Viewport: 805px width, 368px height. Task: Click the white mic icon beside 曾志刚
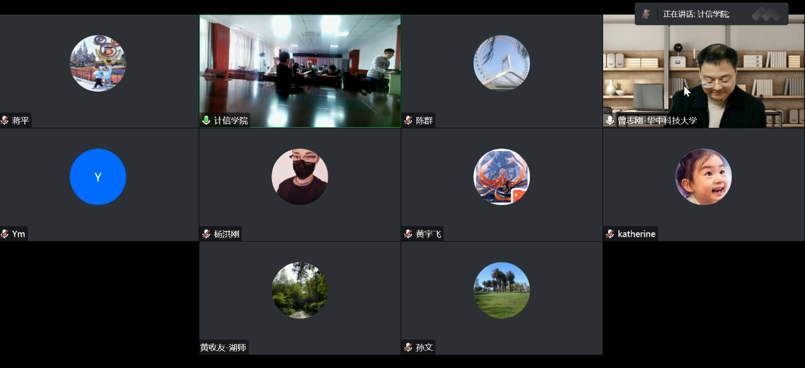pos(610,120)
